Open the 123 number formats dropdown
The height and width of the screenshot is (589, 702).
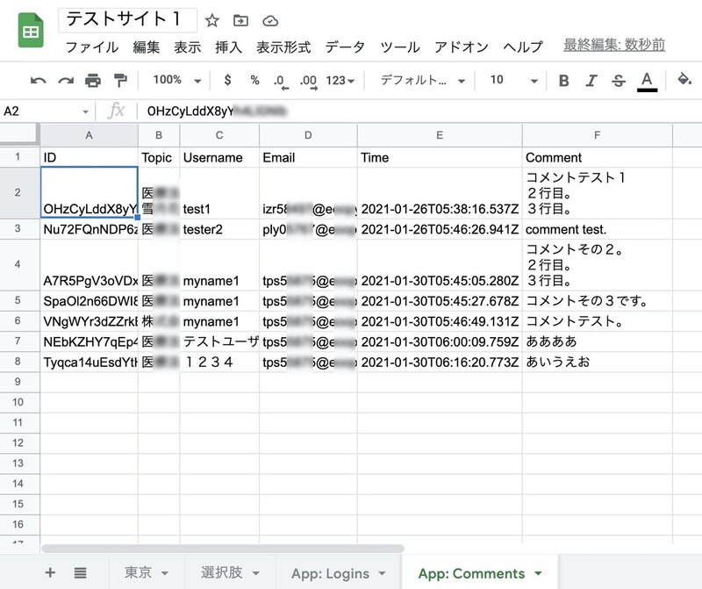pos(340,81)
